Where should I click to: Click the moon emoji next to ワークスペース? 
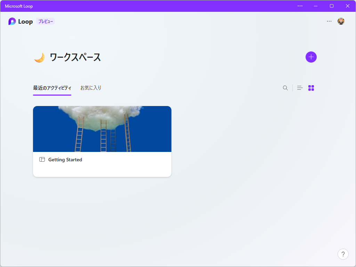(x=39, y=57)
